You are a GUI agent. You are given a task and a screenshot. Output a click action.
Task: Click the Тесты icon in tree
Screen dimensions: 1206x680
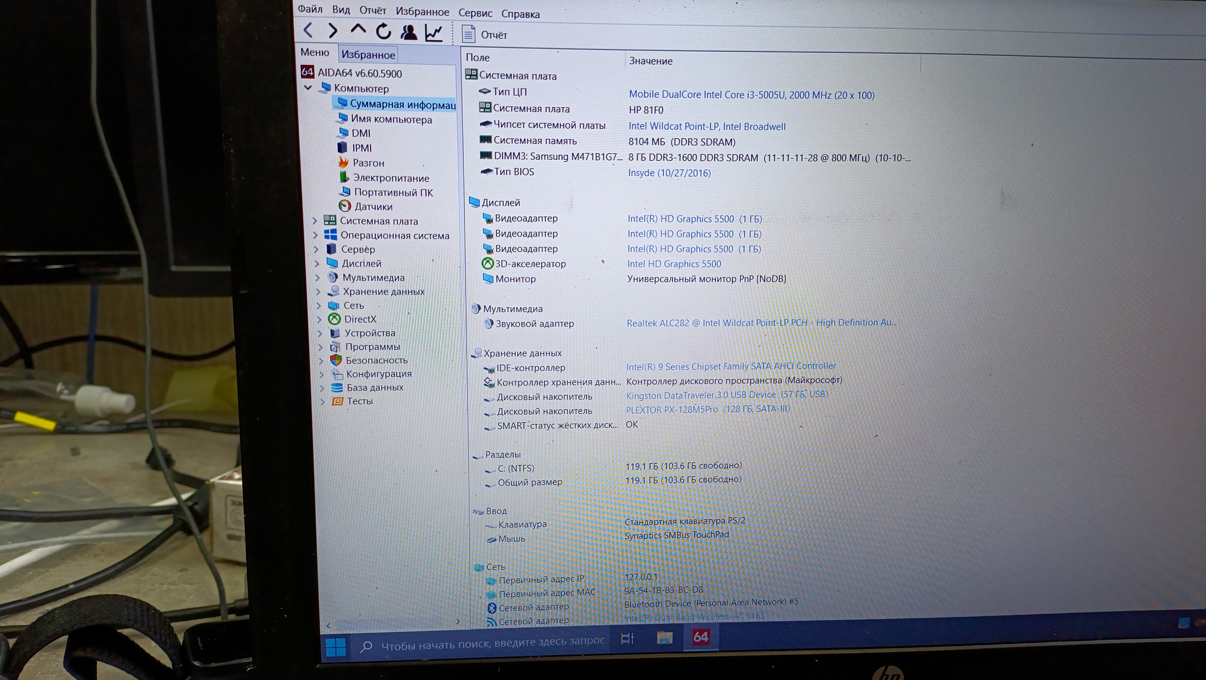pos(337,401)
